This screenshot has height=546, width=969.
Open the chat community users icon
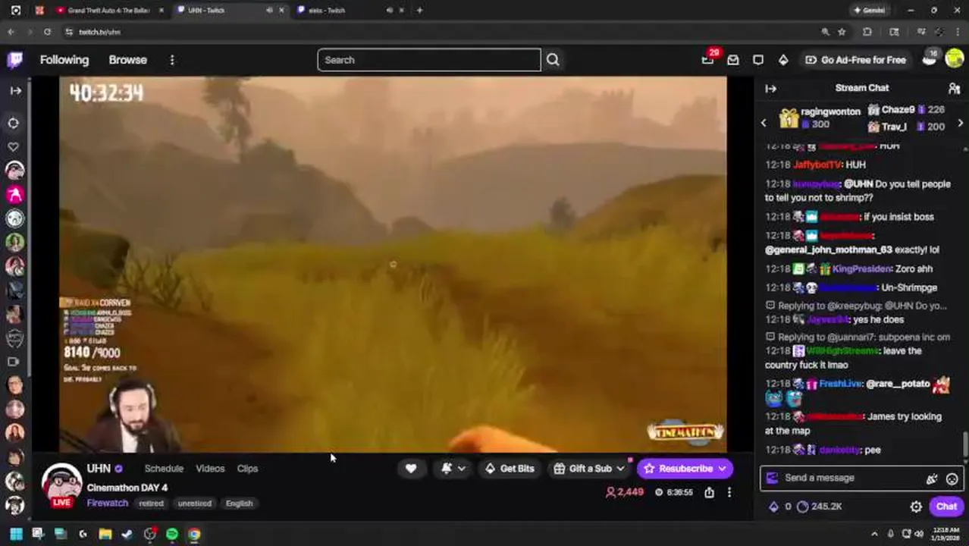(954, 89)
